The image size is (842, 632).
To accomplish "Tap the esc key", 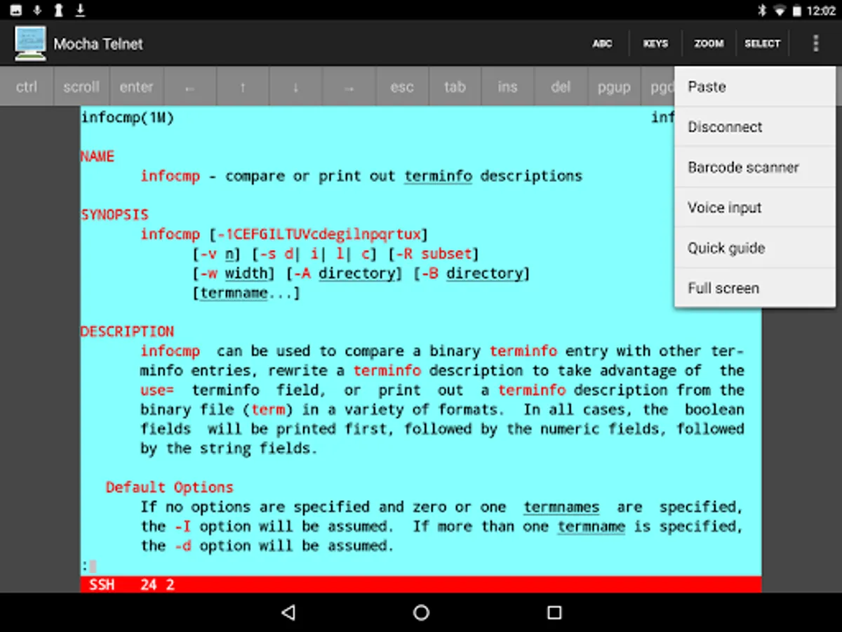I will (402, 87).
